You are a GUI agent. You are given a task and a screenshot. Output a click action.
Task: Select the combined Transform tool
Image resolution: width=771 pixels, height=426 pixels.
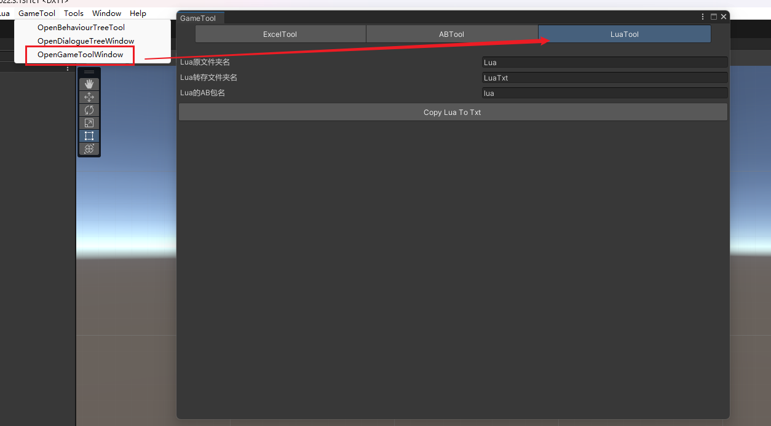(x=89, y=149)
